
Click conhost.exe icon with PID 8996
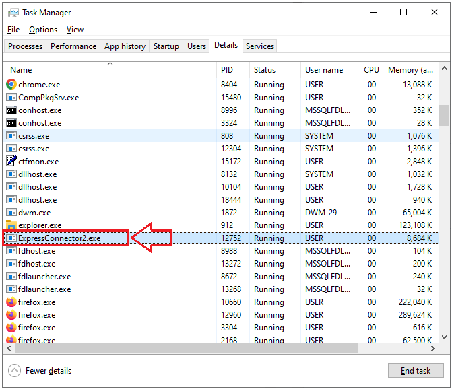pyautogui.click(x=11, y=110)
